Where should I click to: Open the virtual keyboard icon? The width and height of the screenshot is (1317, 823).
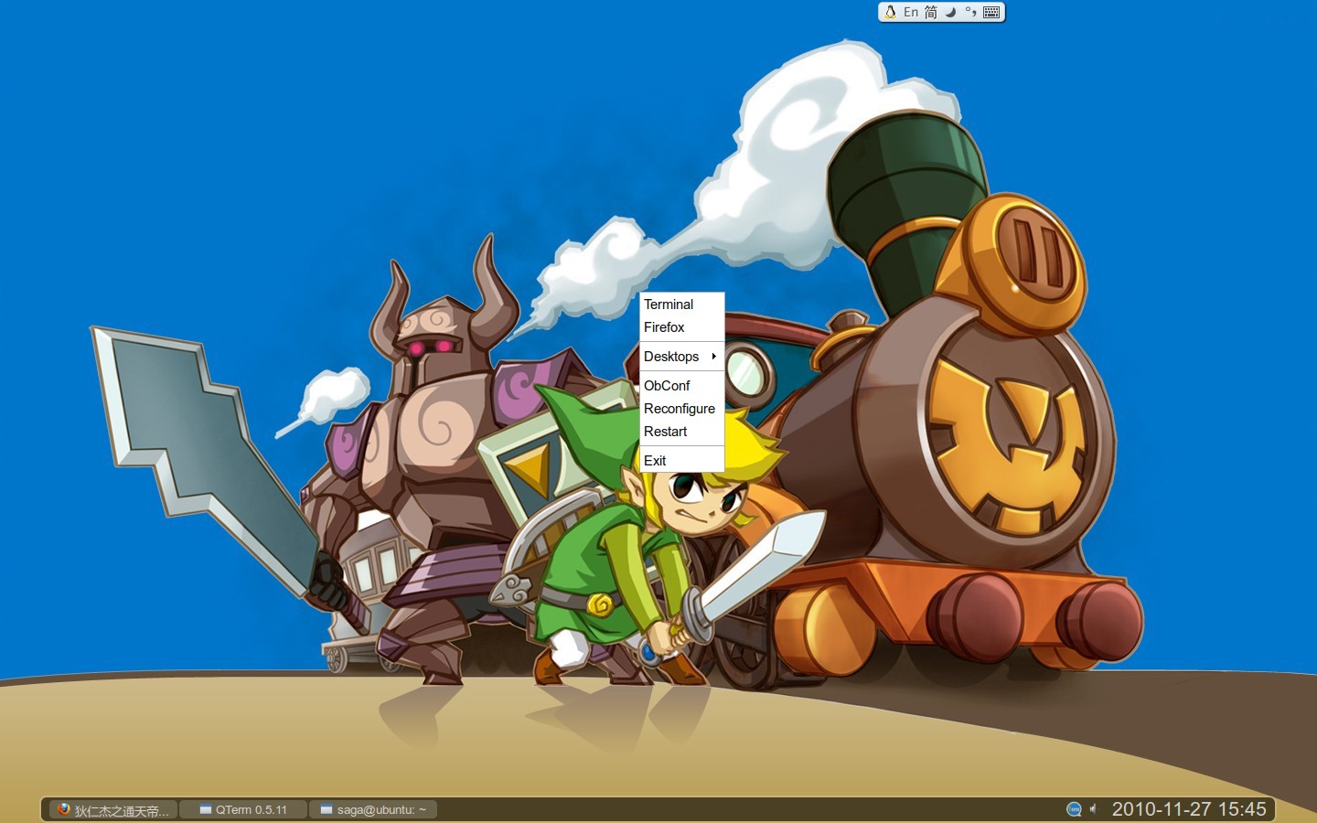pyautogui.click(x=991, y=12)
